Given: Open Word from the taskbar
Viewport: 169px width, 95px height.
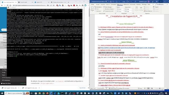Looking at the screenshot, I should pyautogui.click(x=51, y=93).
